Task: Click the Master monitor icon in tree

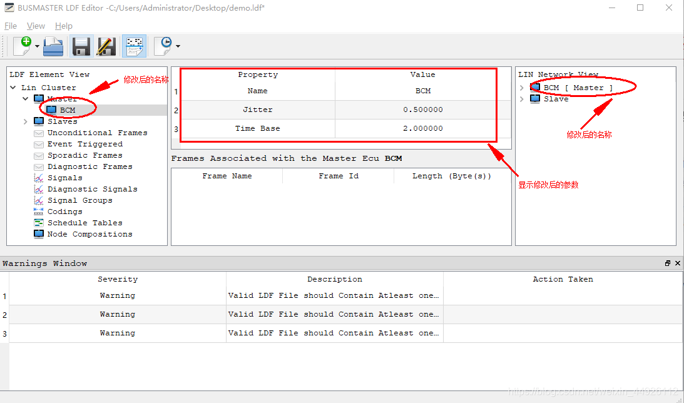Action: (x=39, y=99)
